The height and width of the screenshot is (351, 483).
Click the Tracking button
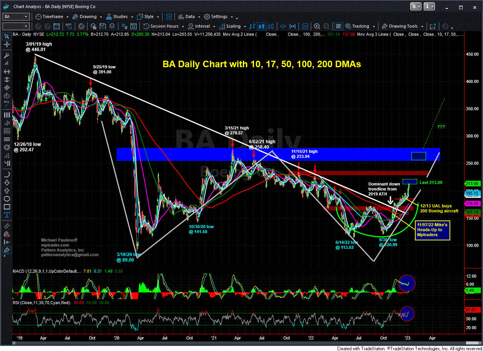point(357,26)
